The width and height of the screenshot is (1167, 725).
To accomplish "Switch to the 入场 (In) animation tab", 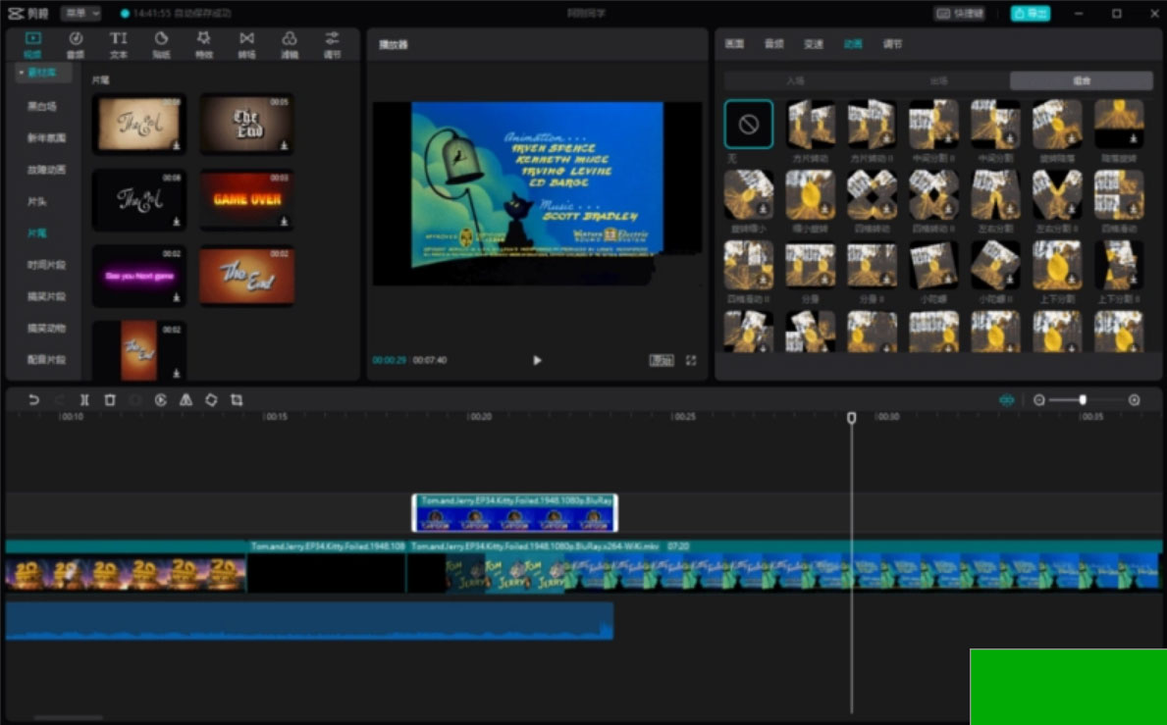I will [795, 81].
